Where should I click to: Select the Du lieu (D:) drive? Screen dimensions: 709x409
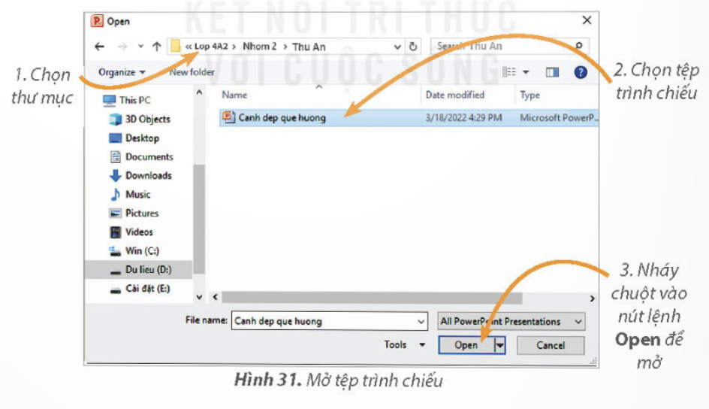coord(138,270)
